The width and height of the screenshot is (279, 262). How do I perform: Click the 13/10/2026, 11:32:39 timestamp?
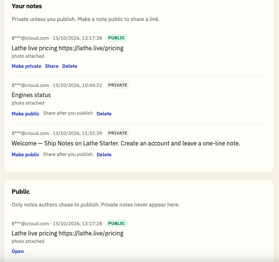tap(77, 133)
